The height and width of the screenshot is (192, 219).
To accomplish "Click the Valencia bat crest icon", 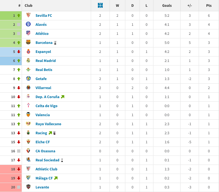I will (28, 115).
